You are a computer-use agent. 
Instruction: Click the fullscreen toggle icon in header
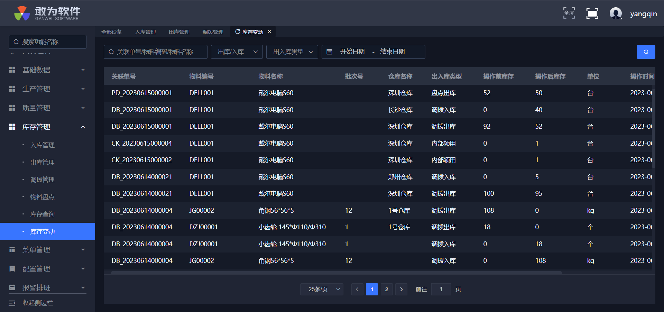click(592, 14)
